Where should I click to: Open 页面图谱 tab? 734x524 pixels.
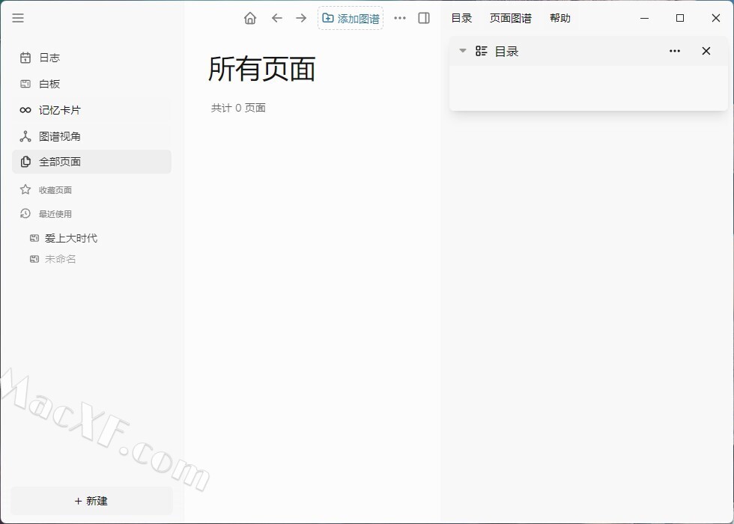point(511,18)
